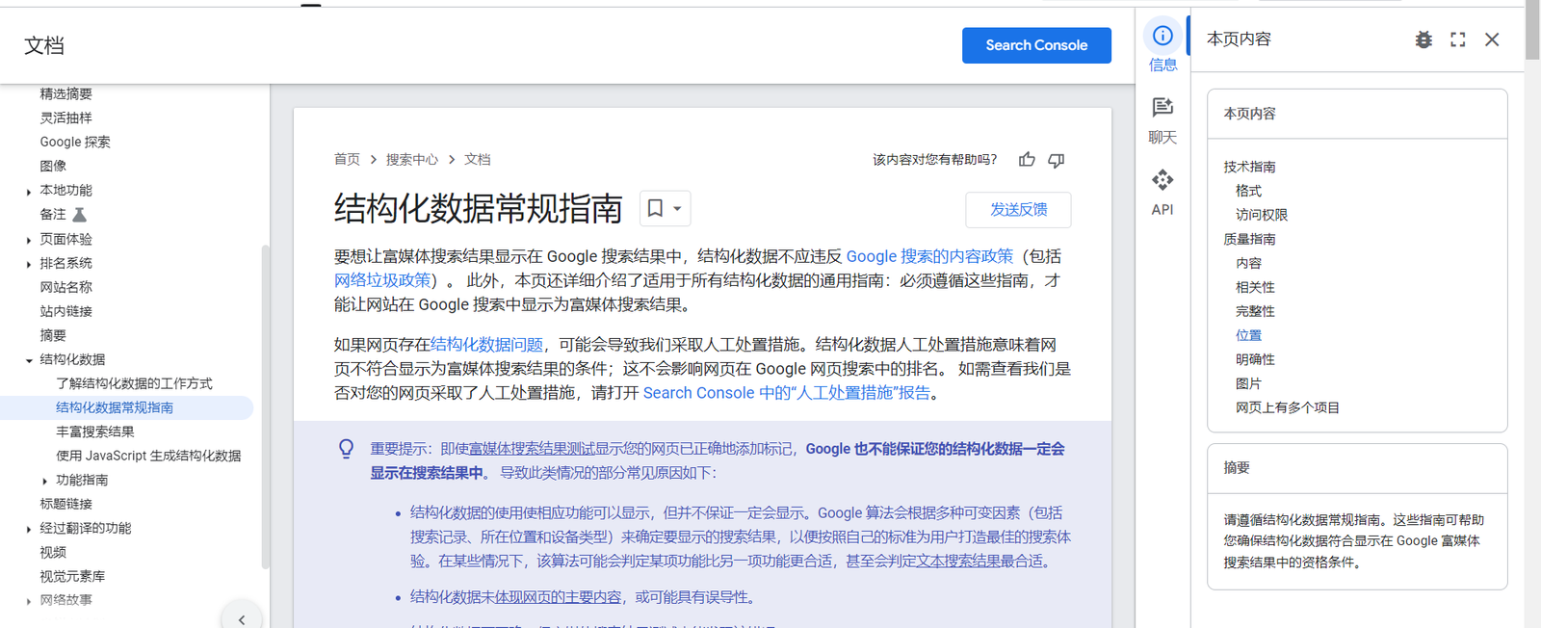Select 视觉元素库 in the left navigation
The height and width of the screenshot is (628, 1541).
pyautogui.click(x=72, y=576)
